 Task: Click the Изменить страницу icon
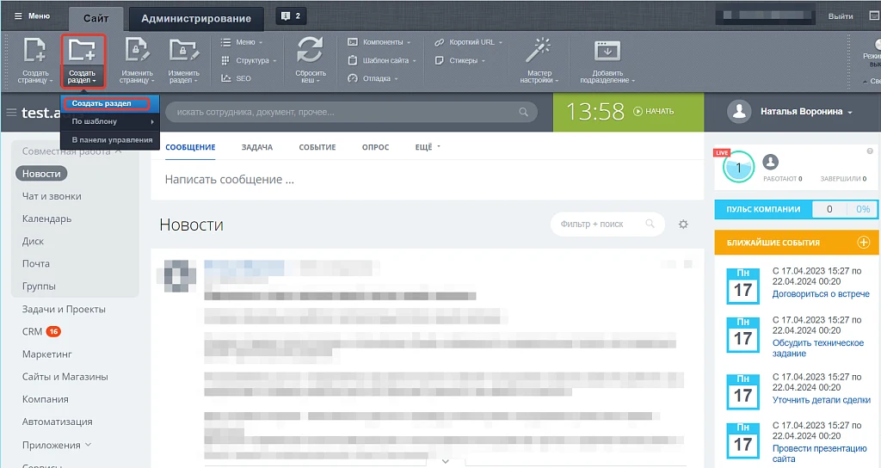[137, 51]
